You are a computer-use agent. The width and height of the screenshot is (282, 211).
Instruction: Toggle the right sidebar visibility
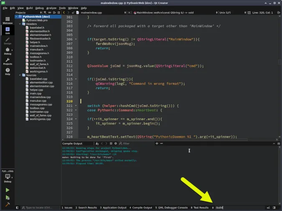[x=274, y=207]
